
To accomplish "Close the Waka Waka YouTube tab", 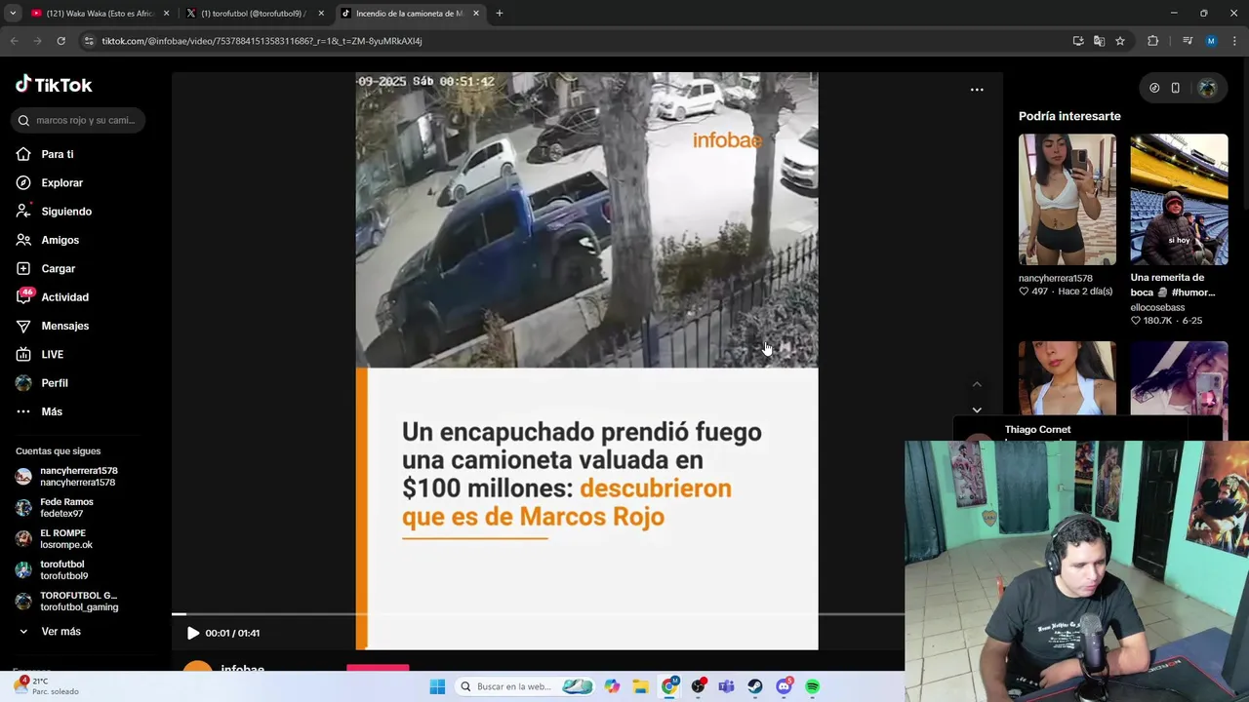I will click(166, 14).
